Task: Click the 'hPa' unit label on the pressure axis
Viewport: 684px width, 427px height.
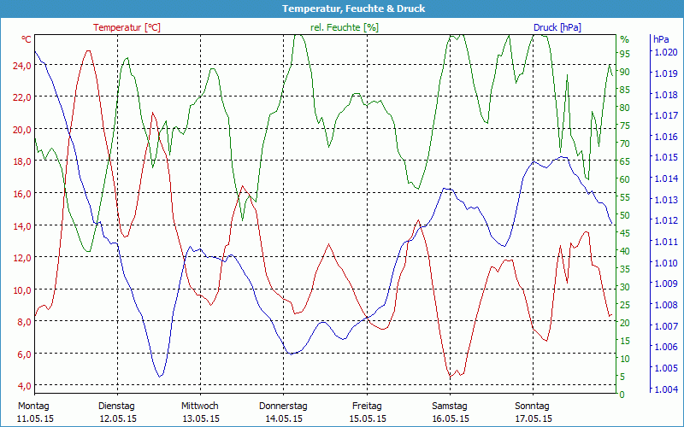Action: tap(661, 39)
